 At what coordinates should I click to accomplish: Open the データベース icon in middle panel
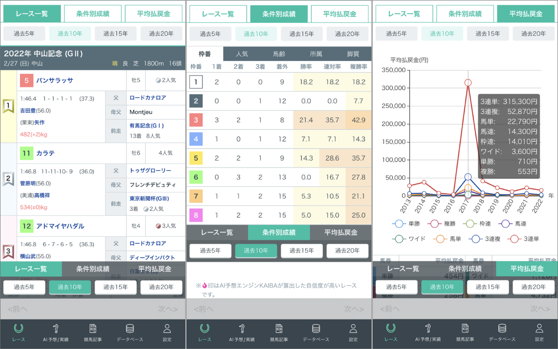pyautogui.click(x=316, y=328)
